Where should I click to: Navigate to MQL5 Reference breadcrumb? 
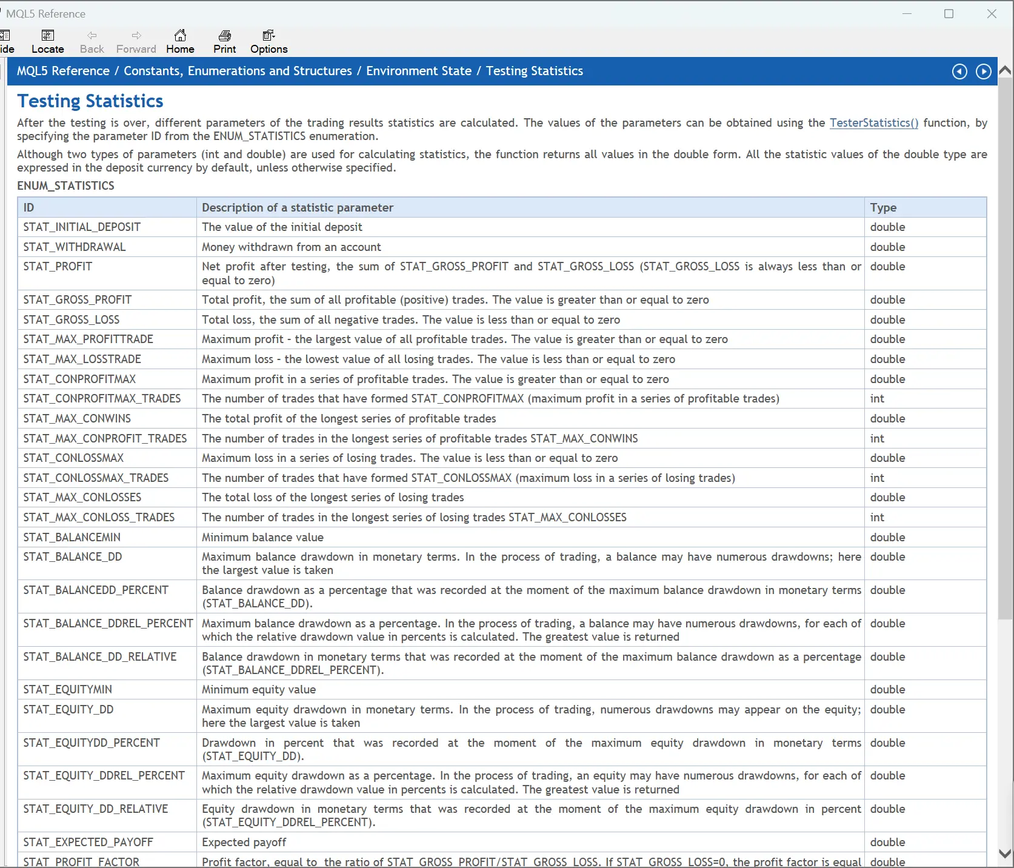pyautogui.click(x=63, y=71)
